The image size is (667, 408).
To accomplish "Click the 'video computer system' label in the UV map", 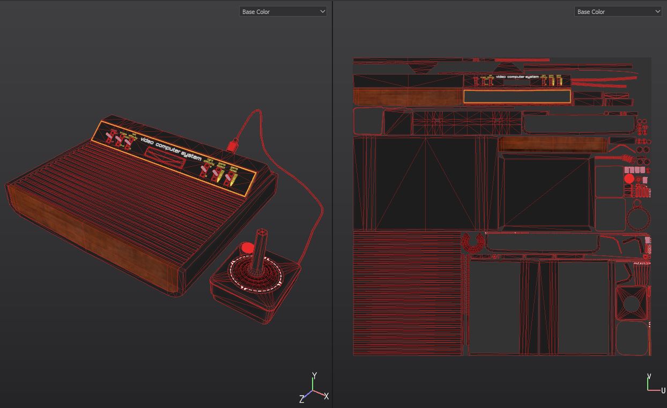I will (517, 77).
